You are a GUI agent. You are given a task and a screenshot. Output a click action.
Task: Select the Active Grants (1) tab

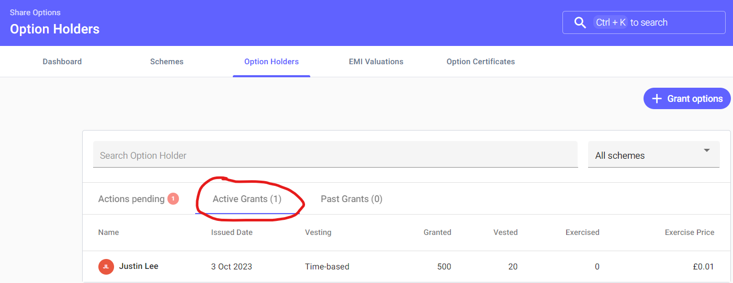tap(247, 199)
